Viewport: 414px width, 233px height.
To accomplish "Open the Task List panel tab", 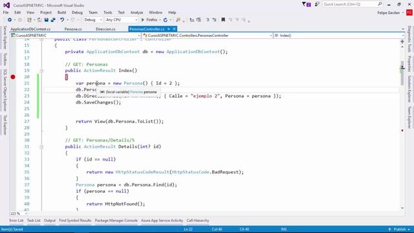I will [34, 221].
